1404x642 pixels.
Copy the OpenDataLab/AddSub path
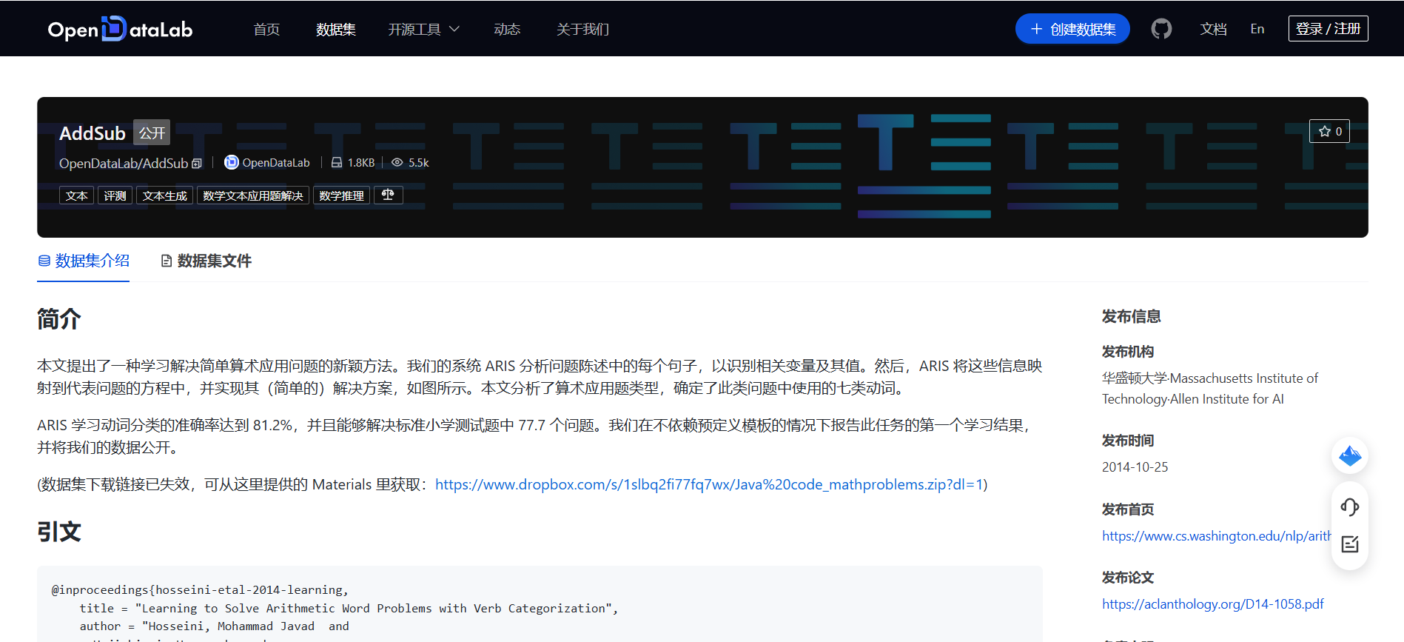tap(197, 164)
